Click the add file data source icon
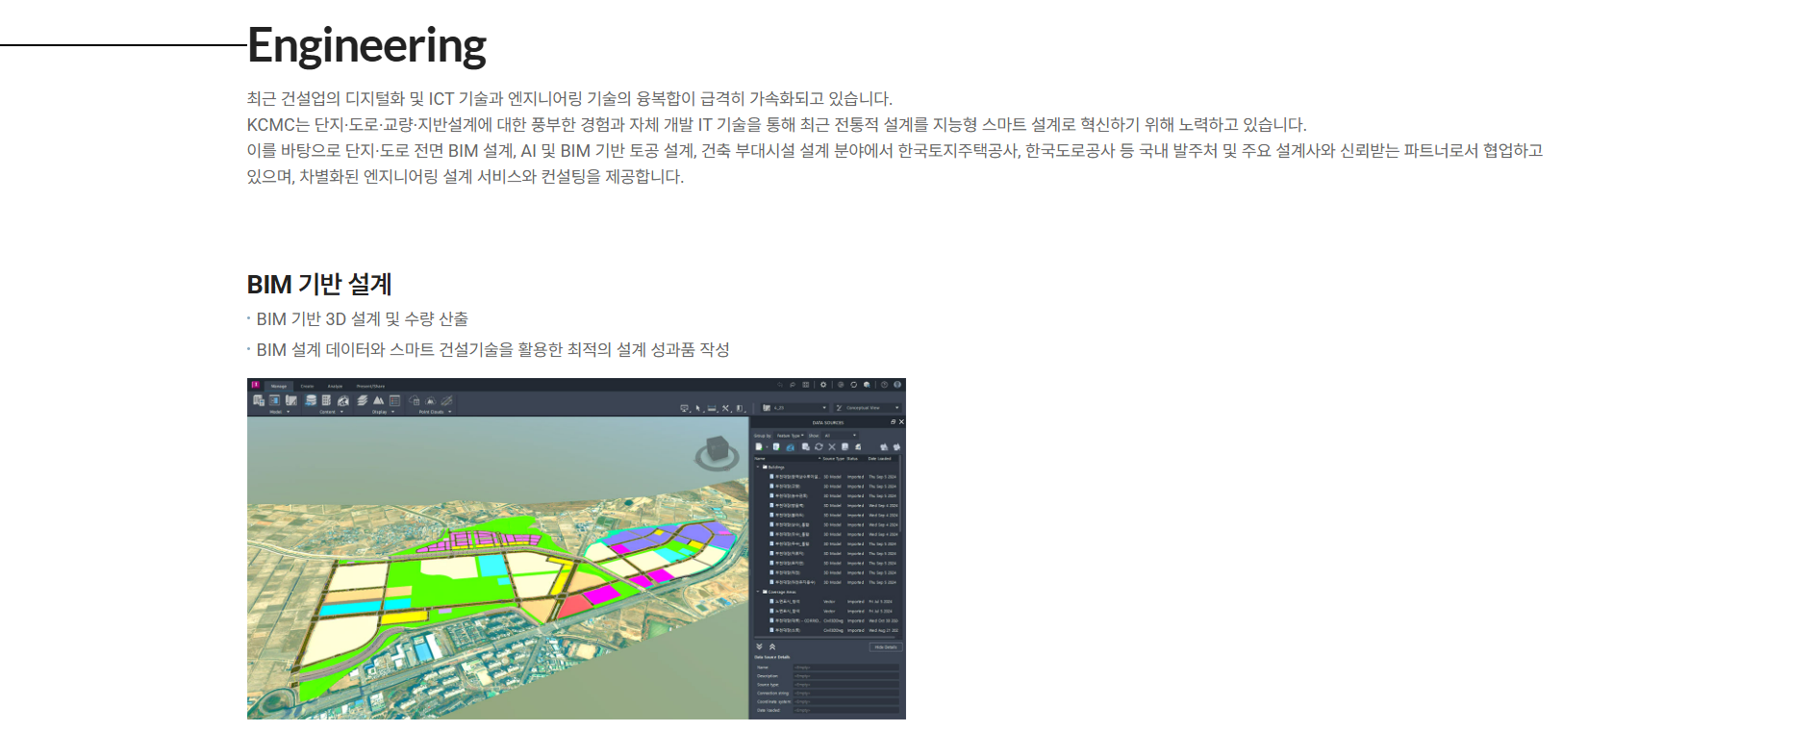The height and width of the screenshot is (732, 1815). 759,447
